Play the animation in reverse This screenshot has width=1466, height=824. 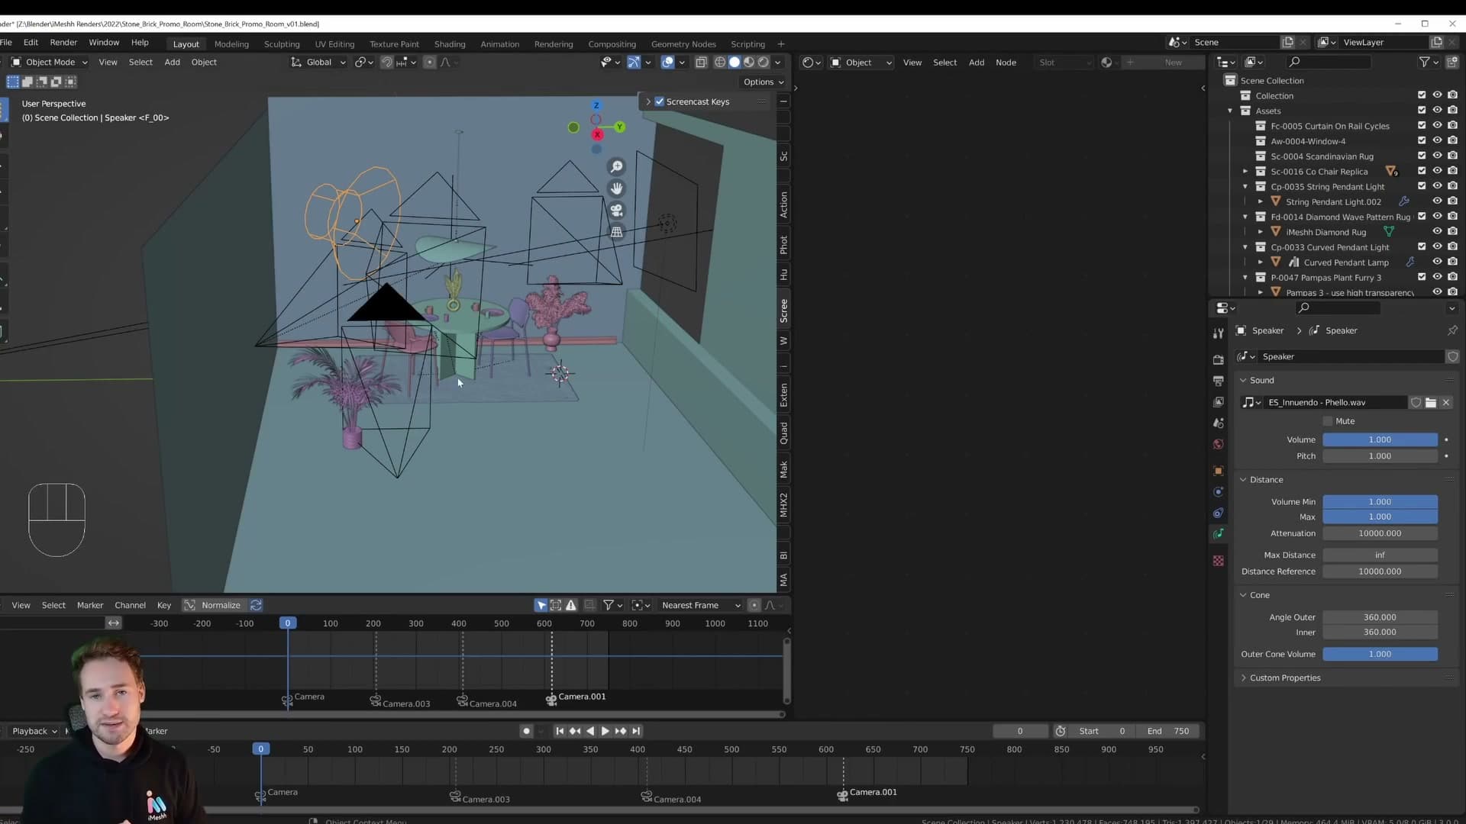pyautogui.click(x=590, y=731)
